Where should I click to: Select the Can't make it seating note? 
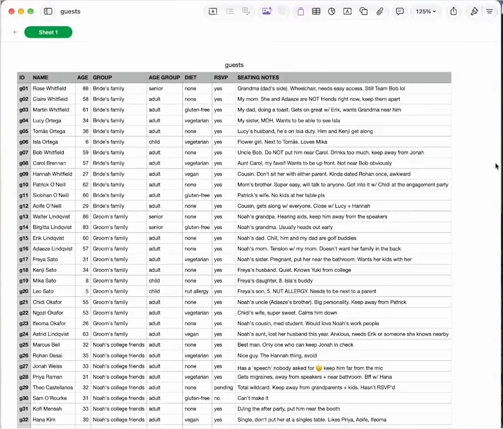[343, 398]
